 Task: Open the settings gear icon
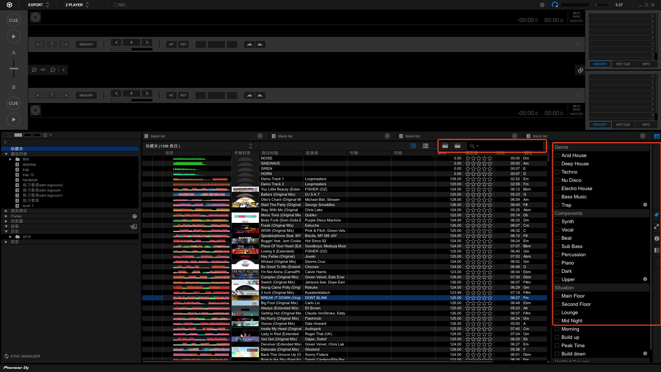coord(542,5)
